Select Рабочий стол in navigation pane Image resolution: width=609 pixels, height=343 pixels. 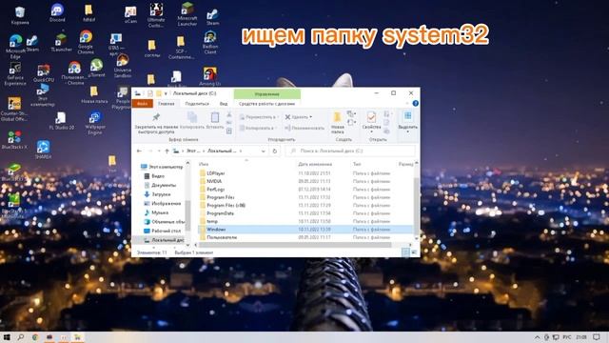tap(163, 231)
